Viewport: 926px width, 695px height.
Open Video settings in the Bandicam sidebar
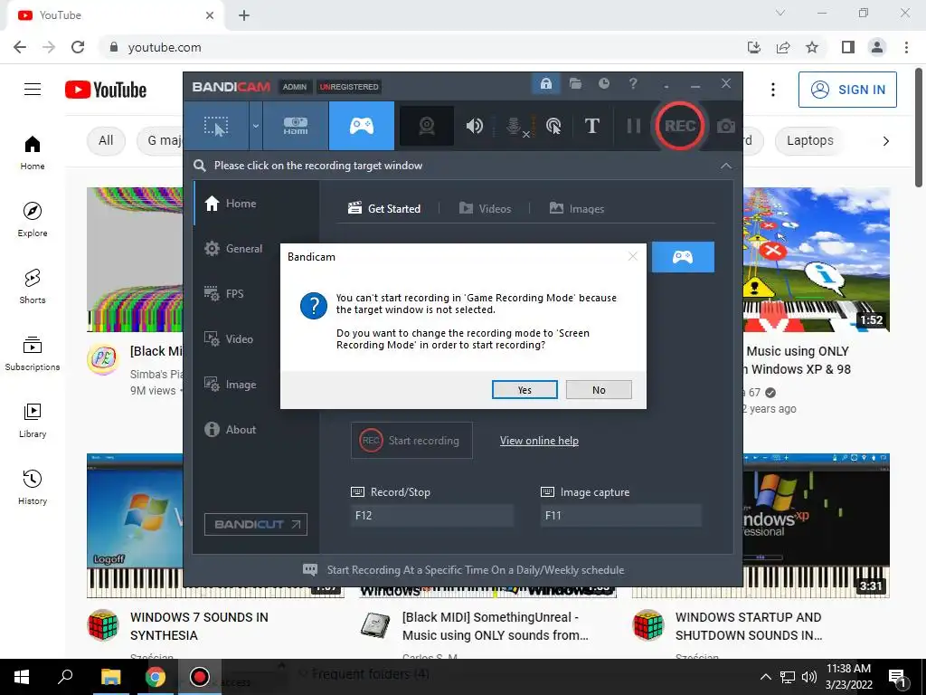(x=257, y=339)
